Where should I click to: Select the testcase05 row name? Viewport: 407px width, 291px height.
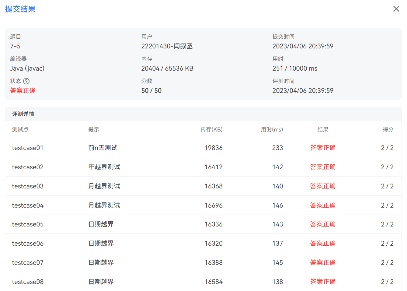[x=28, y=224]
